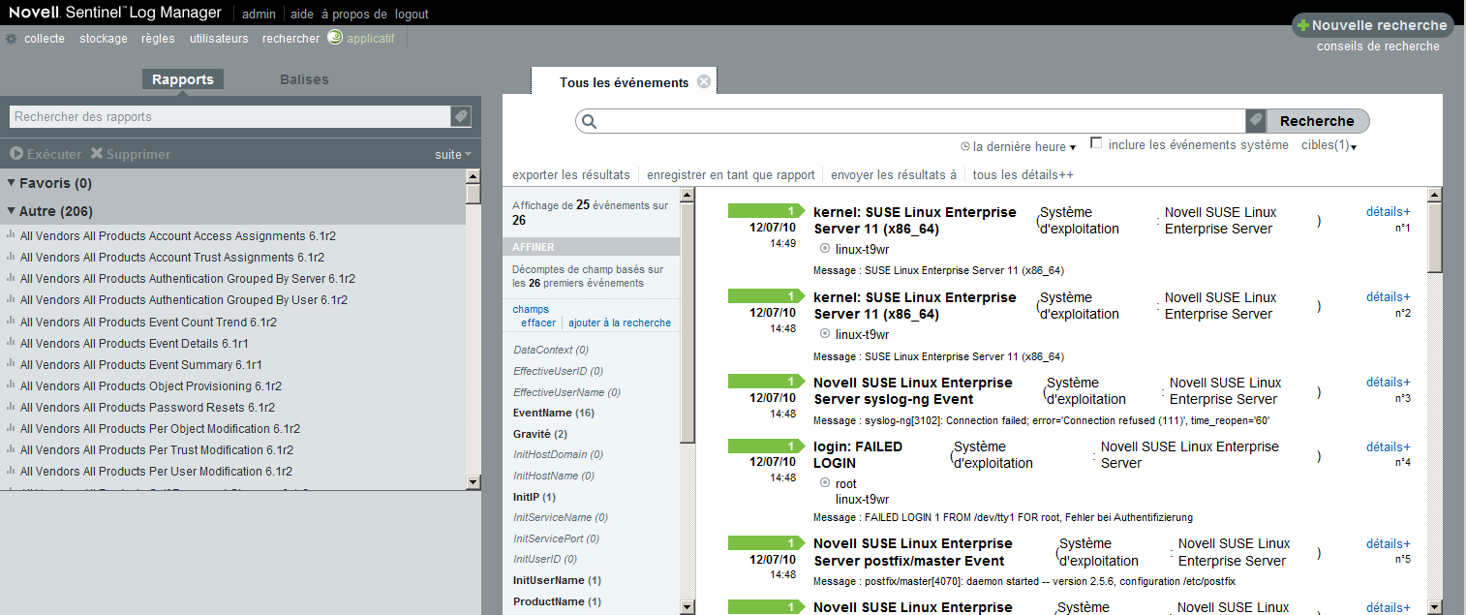Click the à propos de link
This screenshot has width=1466, height=615.
coord(353,15)
